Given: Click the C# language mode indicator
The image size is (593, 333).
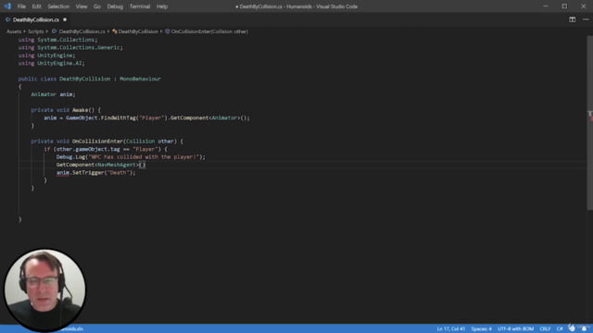Looking at the screenshot, I should click(560, 329).
